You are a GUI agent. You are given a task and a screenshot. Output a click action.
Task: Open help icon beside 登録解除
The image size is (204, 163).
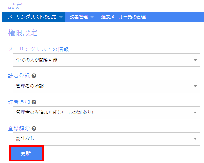[x=34, y=129]
